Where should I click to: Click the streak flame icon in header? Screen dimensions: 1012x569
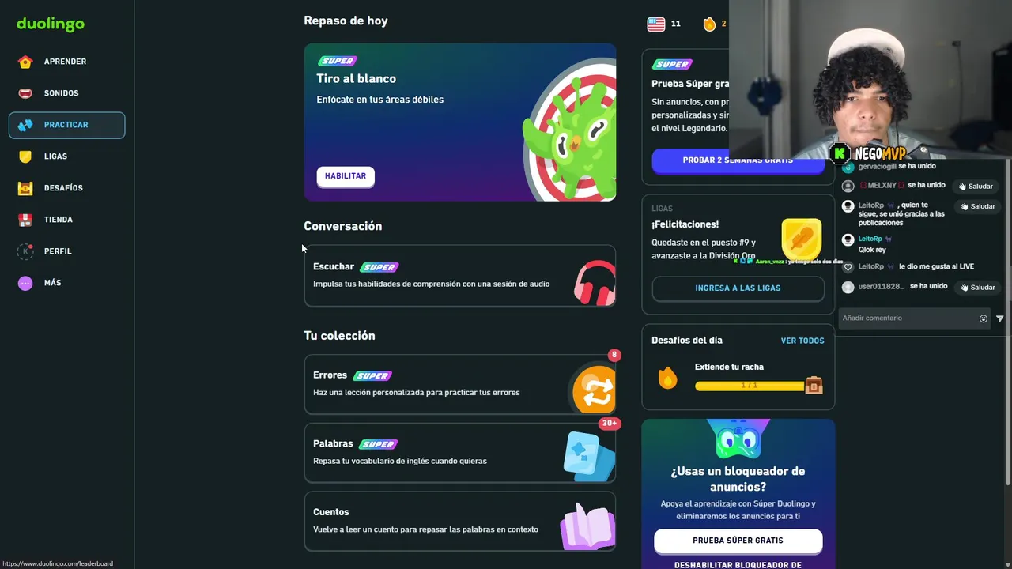click(x=709, y=24)
